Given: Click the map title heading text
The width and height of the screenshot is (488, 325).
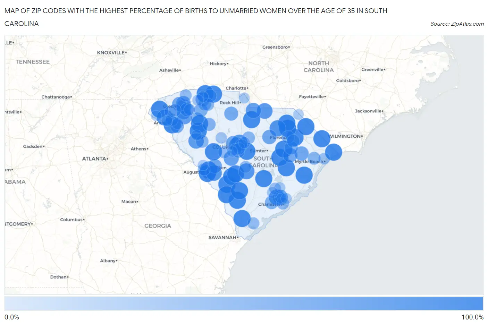Looking at the screenshot, I should point(196,17).
